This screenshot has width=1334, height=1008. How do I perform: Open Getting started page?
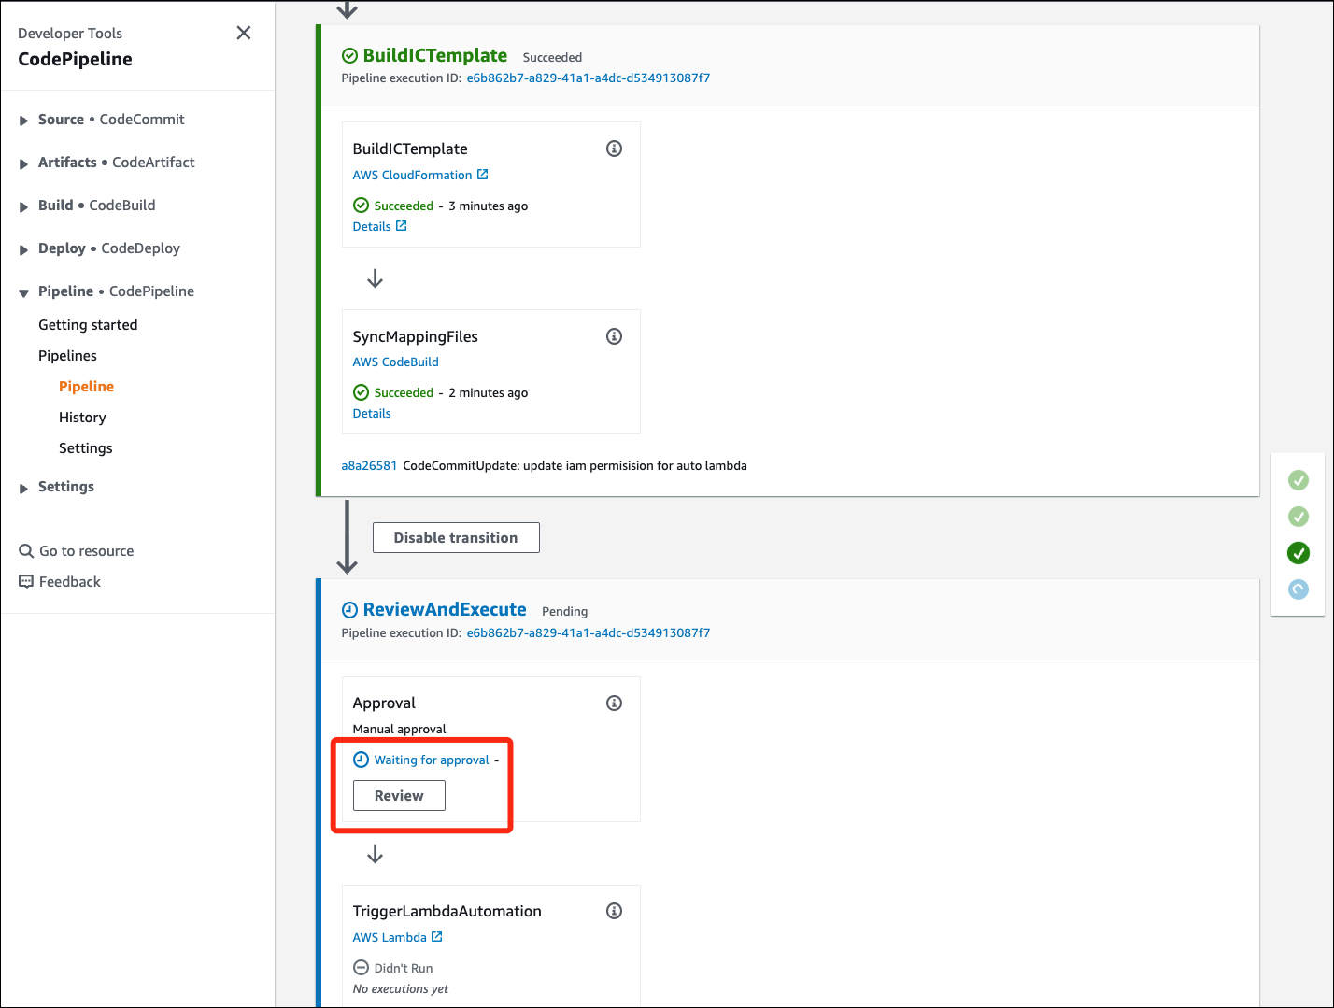coord(88,325)
